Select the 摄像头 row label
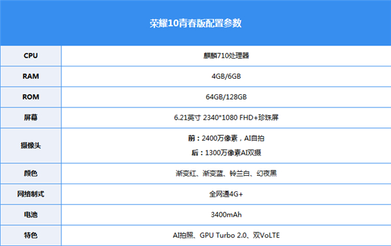The image size is (391, 246). pyautogui.click(x=31, y=145)
